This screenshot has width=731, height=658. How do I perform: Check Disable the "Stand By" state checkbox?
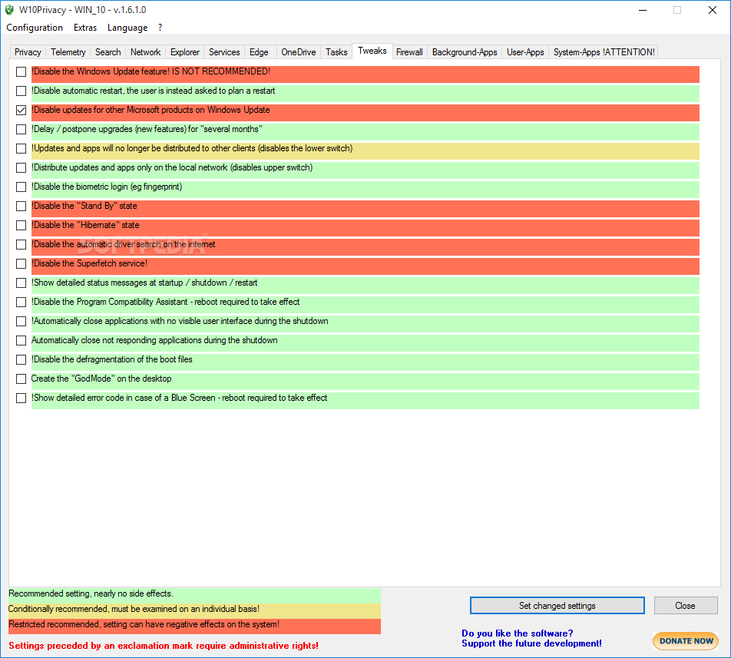click(x=21, y=206)
